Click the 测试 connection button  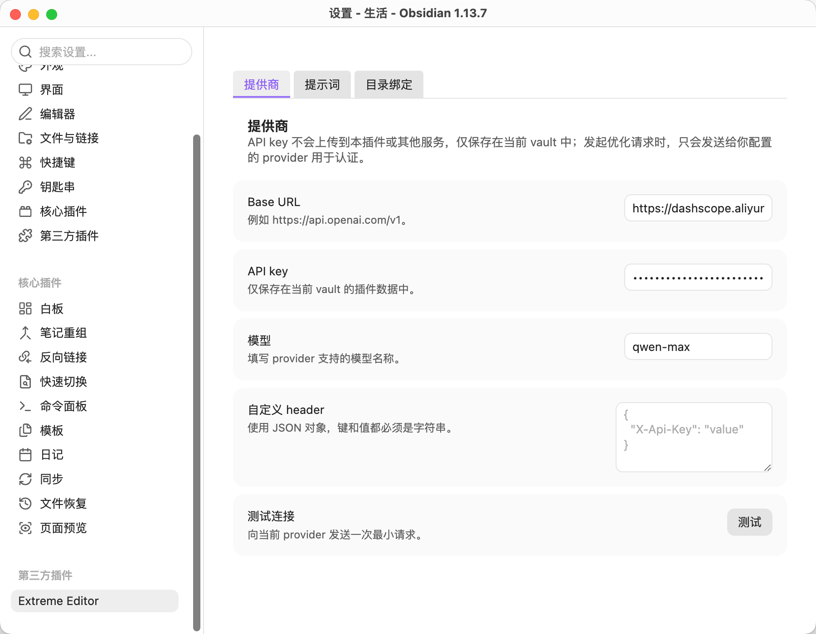(750, 522)
